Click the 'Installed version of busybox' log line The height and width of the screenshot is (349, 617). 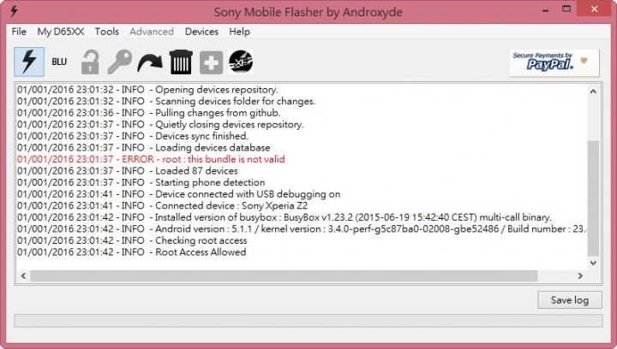point(285,217)
